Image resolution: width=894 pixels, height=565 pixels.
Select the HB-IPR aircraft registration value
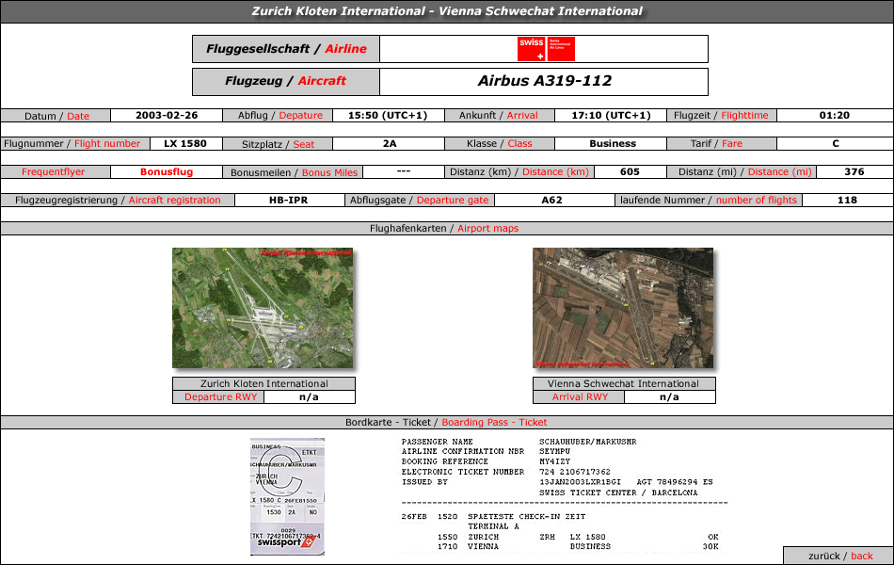[x=289, y=201]
